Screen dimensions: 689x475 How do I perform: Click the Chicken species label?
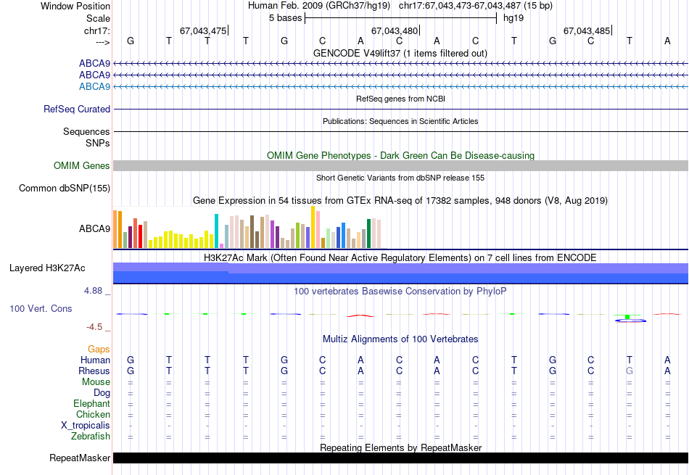point(93,414)
